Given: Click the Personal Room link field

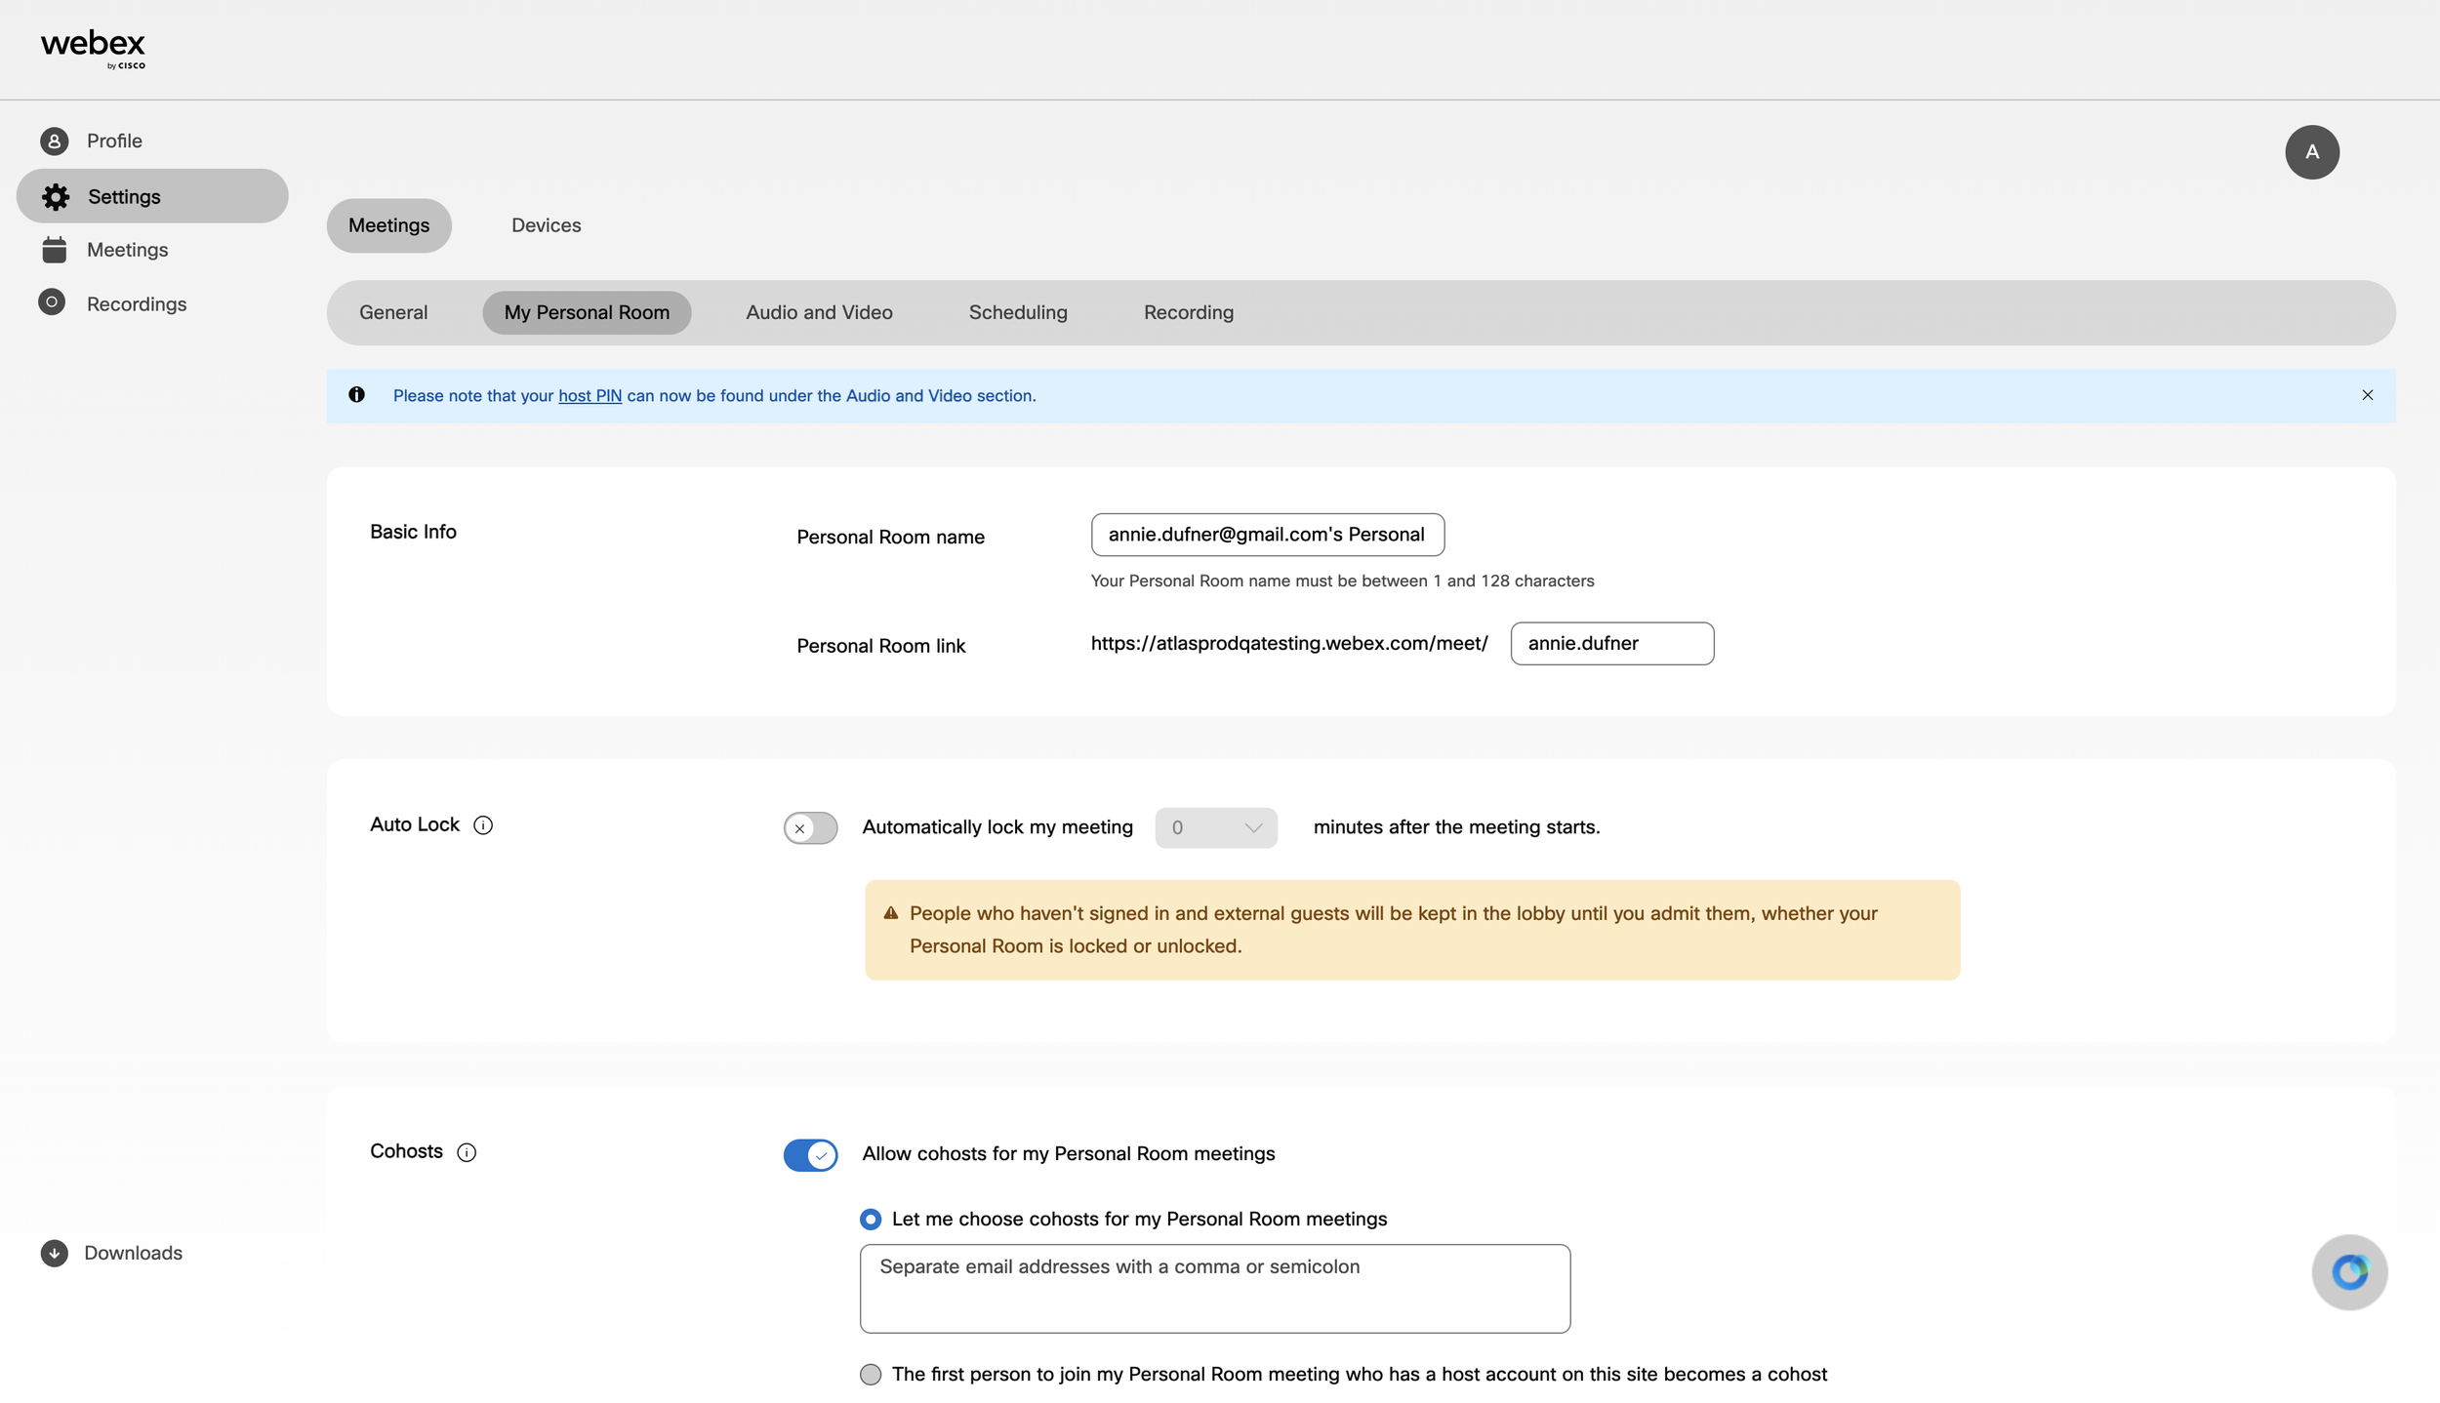Looking at the screenshot, I should [1612, 644].
